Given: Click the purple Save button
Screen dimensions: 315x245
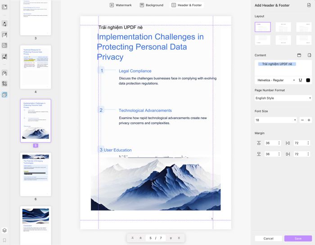Looking at the screenshot, I should 298,238.
